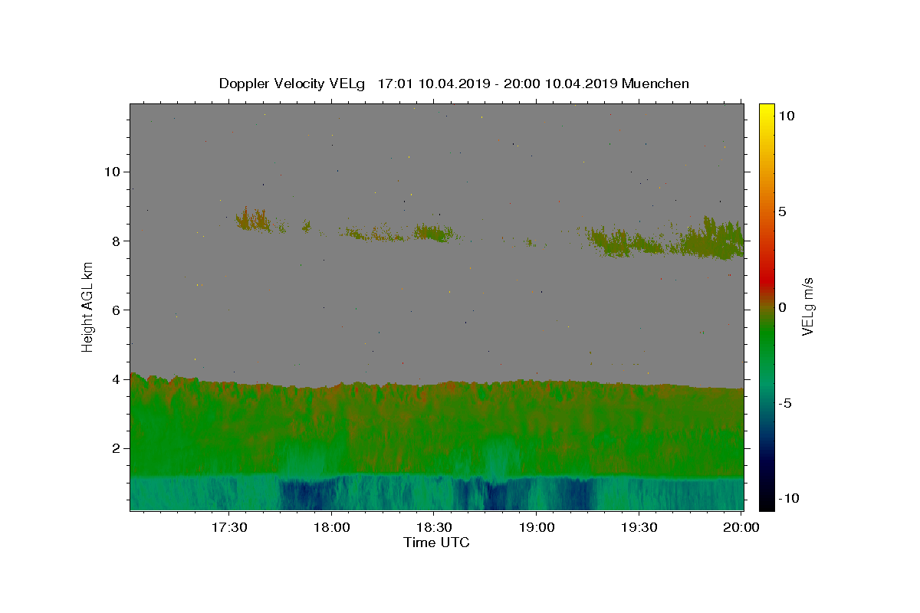Click the '18:30' time tick label
Screen dimensions: 920x613
point(433,528)
